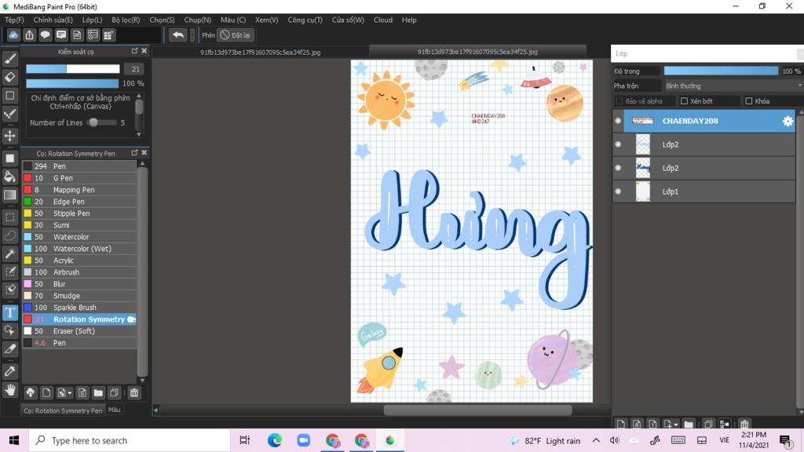Add layer folder in the layer panel
Image resolution: width=804 pixels, height=452 pixels.
tap(689, 424)
